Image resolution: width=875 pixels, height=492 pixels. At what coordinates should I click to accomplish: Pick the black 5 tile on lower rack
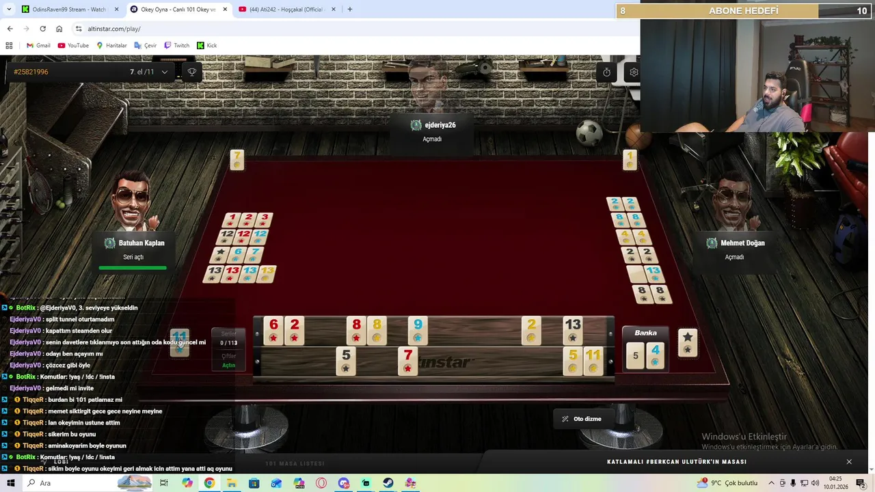click(x=346, y=361)
